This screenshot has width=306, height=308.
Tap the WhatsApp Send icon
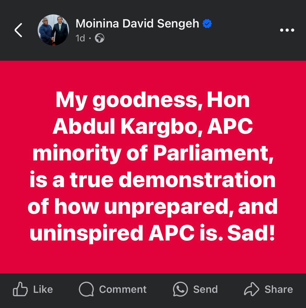(180, 289)
